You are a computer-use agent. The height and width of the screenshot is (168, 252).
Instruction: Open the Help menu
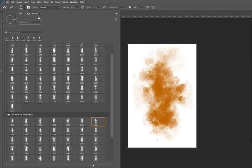(82, 2)
